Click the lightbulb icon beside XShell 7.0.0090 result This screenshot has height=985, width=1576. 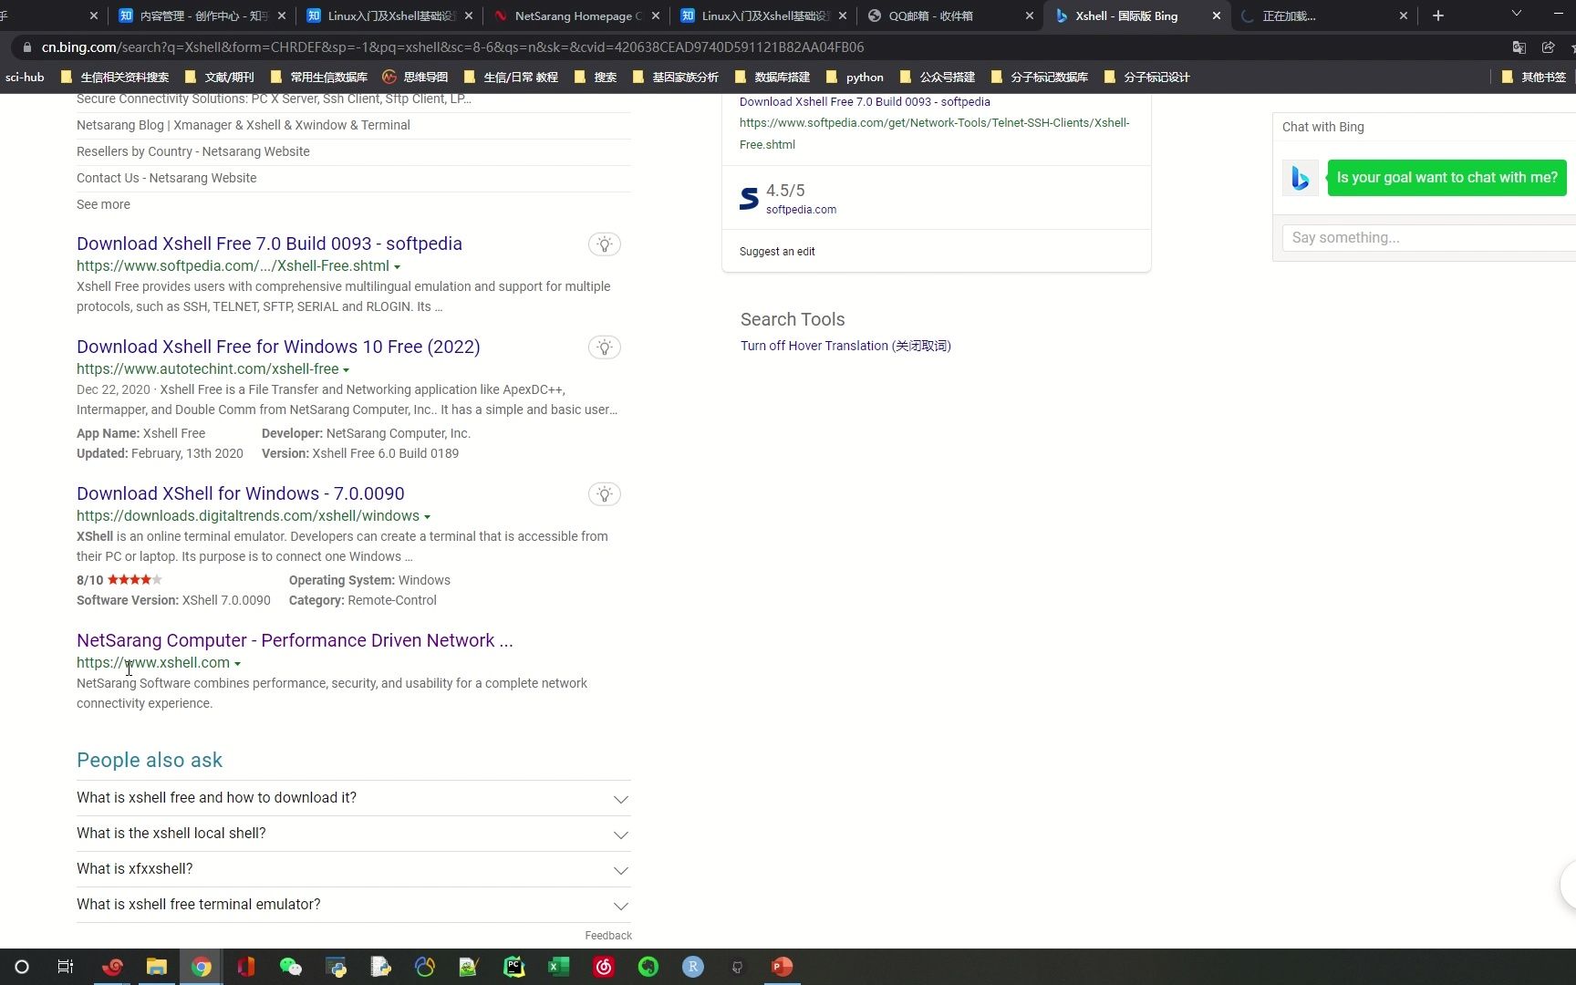[x=604, y=494]
